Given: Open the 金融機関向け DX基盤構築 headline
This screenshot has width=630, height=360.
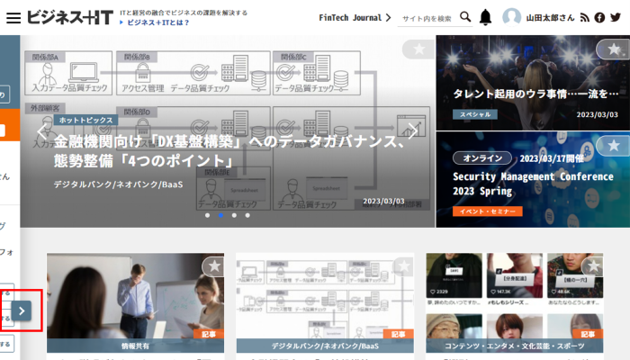Looking at the screenshot, I should tap(229, 151).
